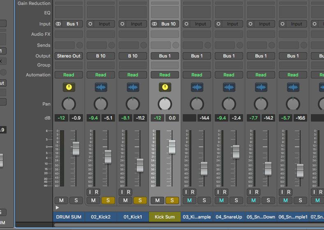The image size is (324, 230).
Task: Click the DRUM SUM pan knob
Action: 69,104
